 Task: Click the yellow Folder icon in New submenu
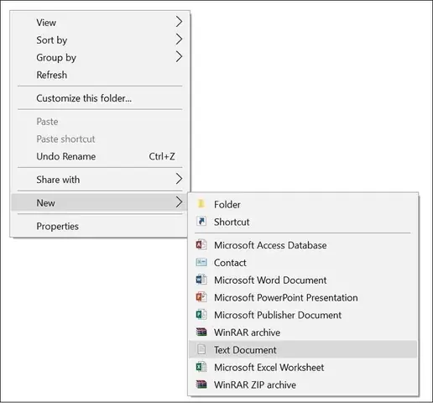click(201, 204)
